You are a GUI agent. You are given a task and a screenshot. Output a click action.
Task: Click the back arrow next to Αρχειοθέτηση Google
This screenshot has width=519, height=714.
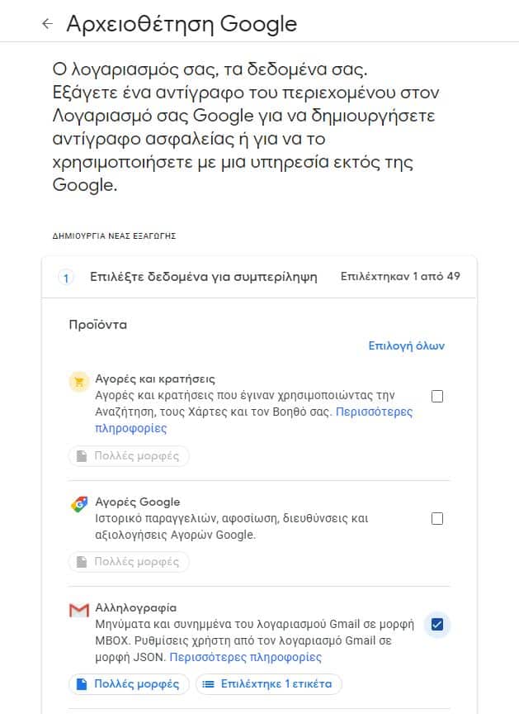pyautogui.click(x=47, y=23)
